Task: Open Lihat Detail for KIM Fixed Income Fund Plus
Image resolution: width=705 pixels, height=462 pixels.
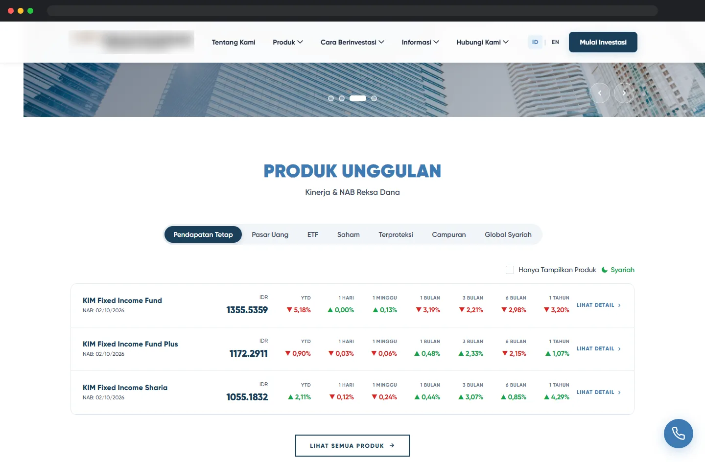Action: pos(599,348)
